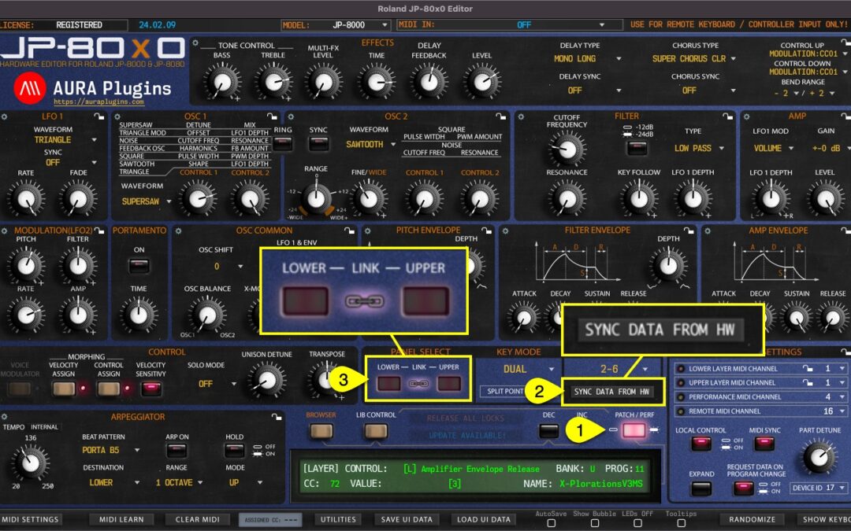This screenshot has width=851, height=531.
Task: Toggle the LOCAL CONTROL switch
Action: 700,442
